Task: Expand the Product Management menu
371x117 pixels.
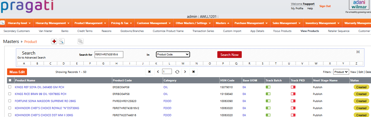Action: pos(90,23)
